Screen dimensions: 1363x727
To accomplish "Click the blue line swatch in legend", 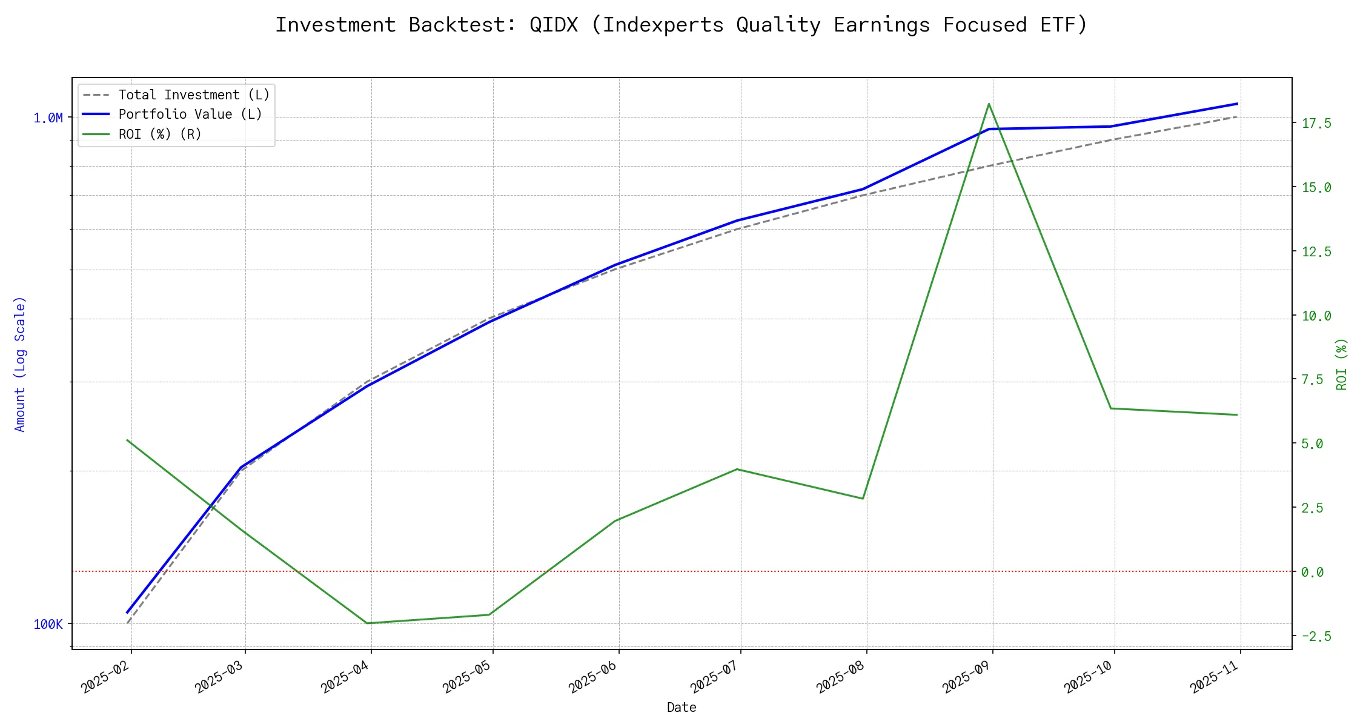I will 96,115.
